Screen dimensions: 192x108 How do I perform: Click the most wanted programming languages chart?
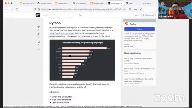point(82,60)
